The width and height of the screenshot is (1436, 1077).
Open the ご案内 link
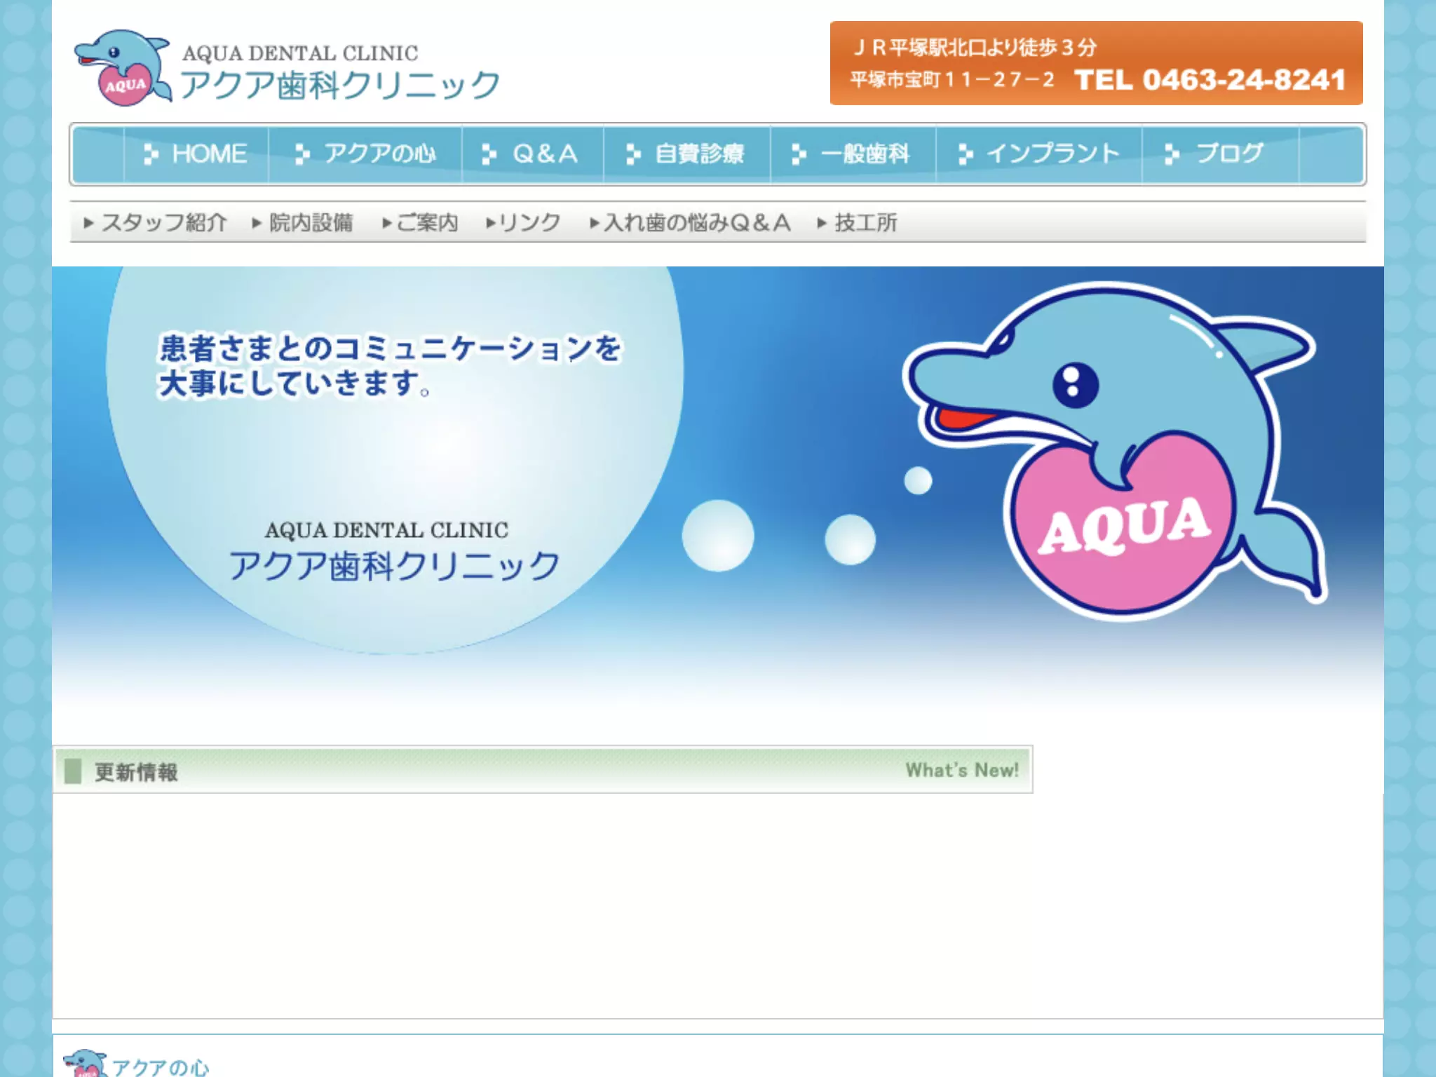point(420,223)
